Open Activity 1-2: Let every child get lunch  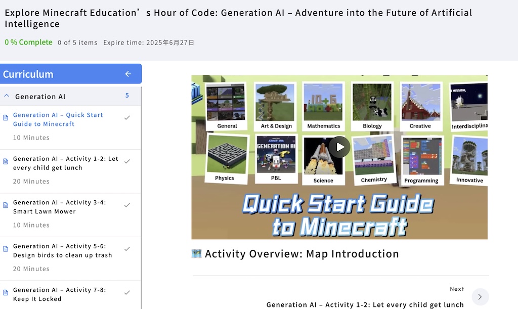coord(66,163)
